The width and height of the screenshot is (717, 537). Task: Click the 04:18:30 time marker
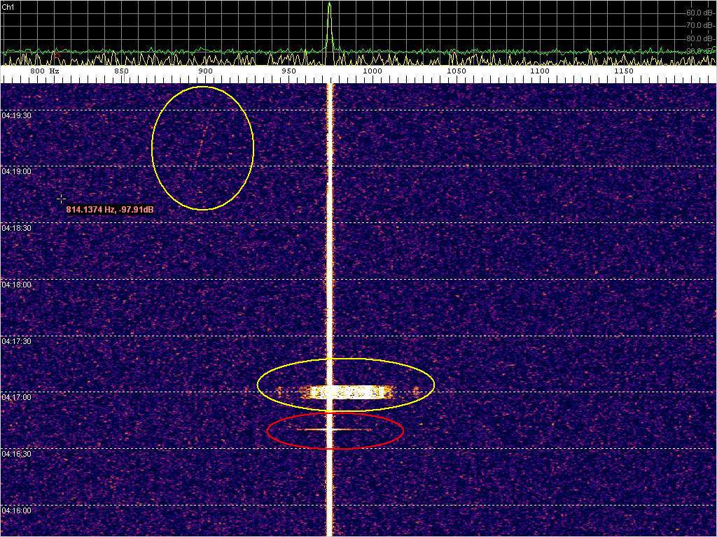(16, 228)
